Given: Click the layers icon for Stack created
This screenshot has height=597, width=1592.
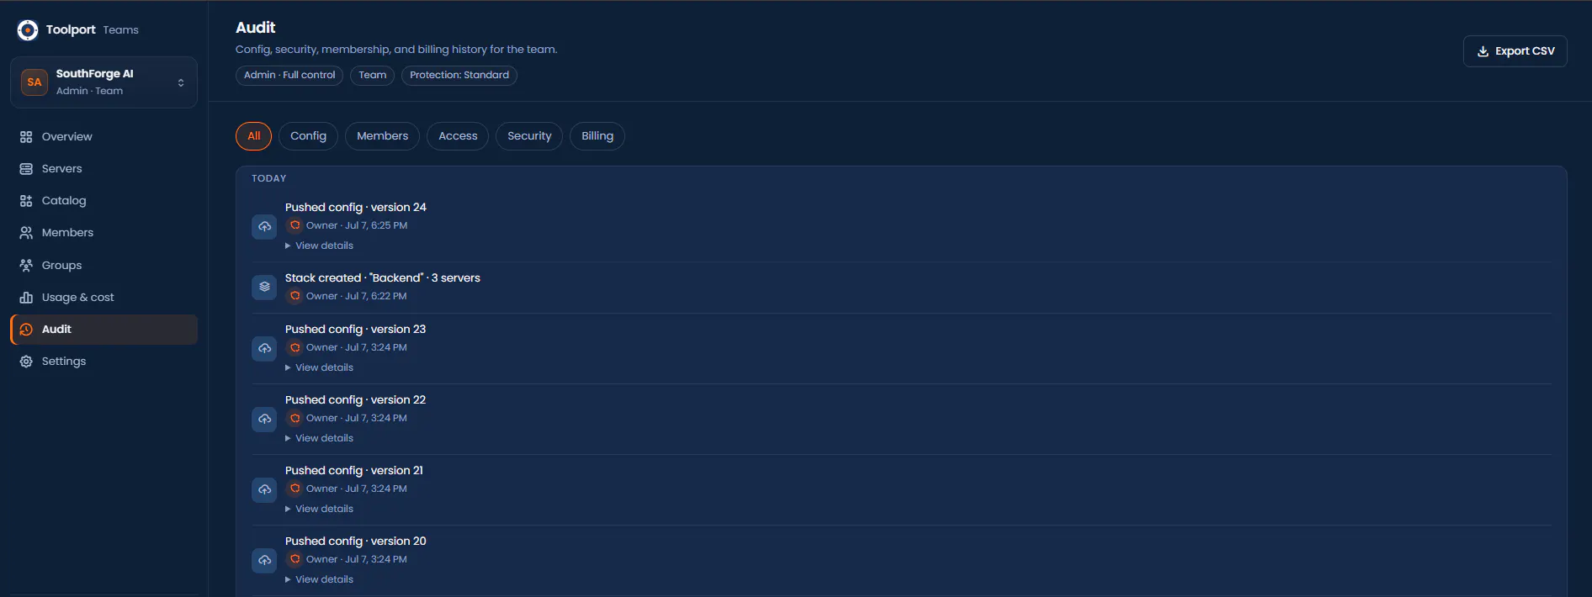Looking at the screenshot, I should click(x=264, y=288).
